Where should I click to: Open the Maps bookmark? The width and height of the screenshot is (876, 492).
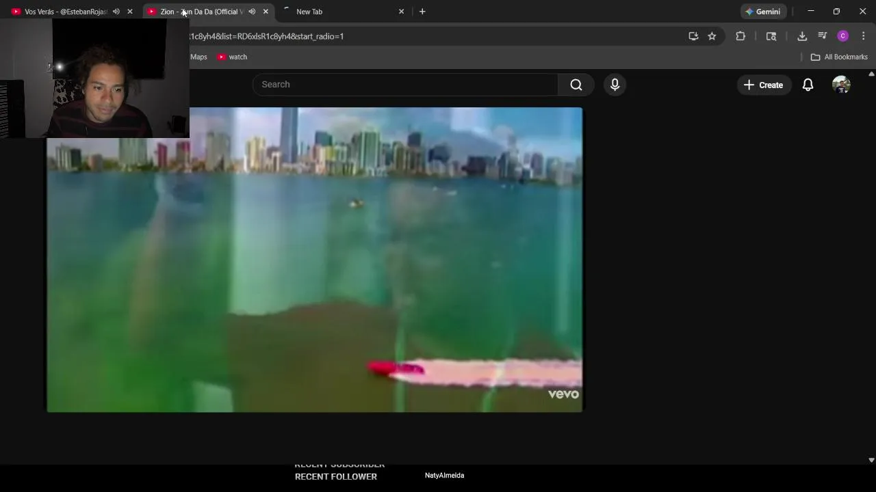click(x=198, y=57)
